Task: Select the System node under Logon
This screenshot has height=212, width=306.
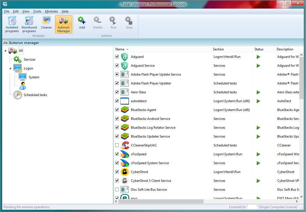Action: point(34,77)
